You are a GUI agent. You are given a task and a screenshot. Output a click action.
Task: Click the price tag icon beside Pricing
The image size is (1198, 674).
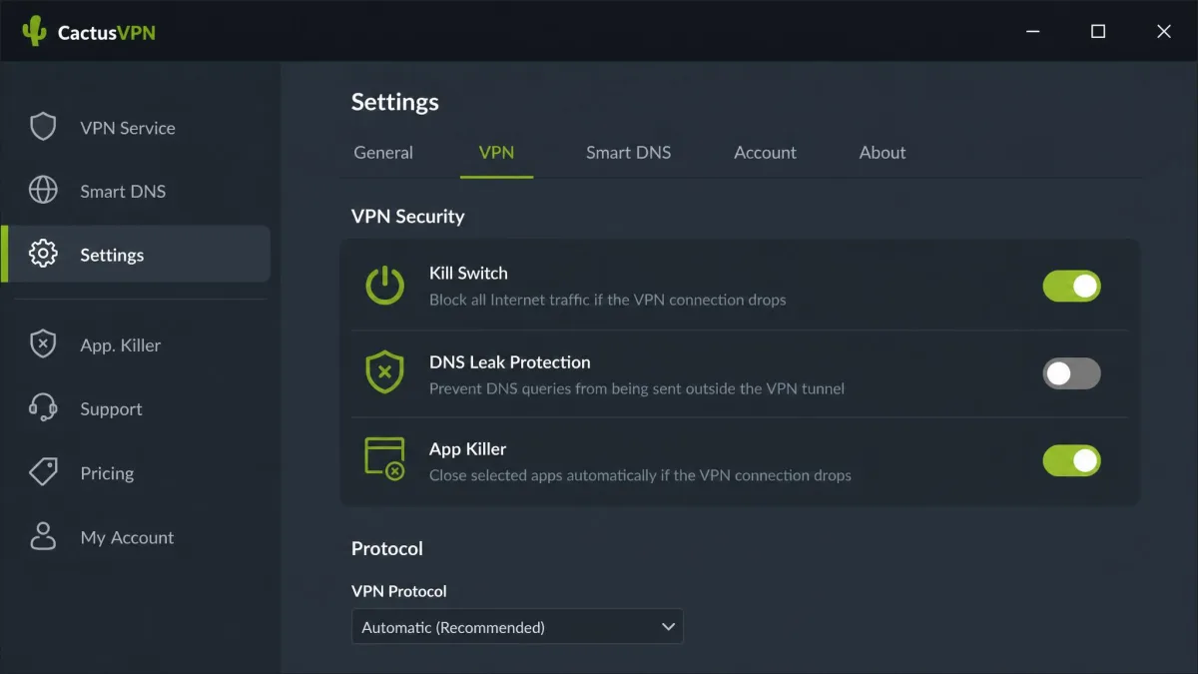pos(43,472)
